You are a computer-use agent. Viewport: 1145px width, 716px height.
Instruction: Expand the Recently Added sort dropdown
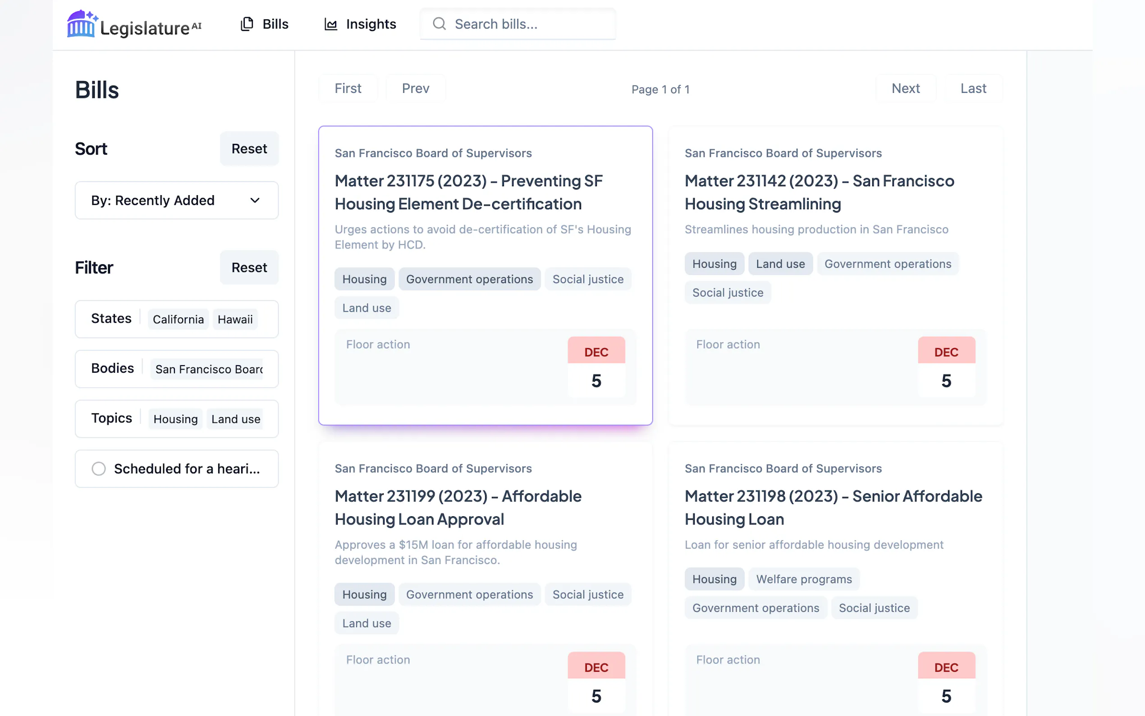[x=176, y=200]
